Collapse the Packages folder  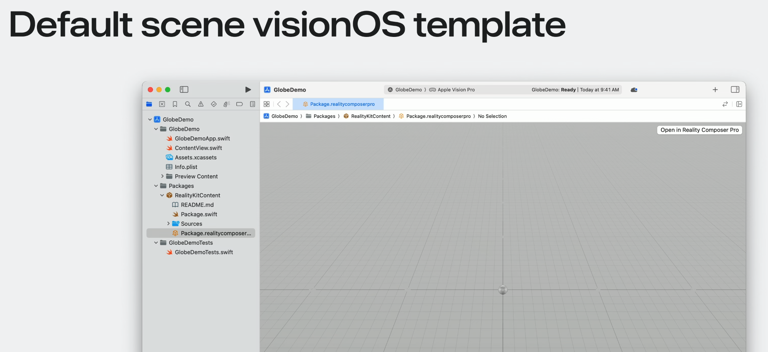pos(156,186)
